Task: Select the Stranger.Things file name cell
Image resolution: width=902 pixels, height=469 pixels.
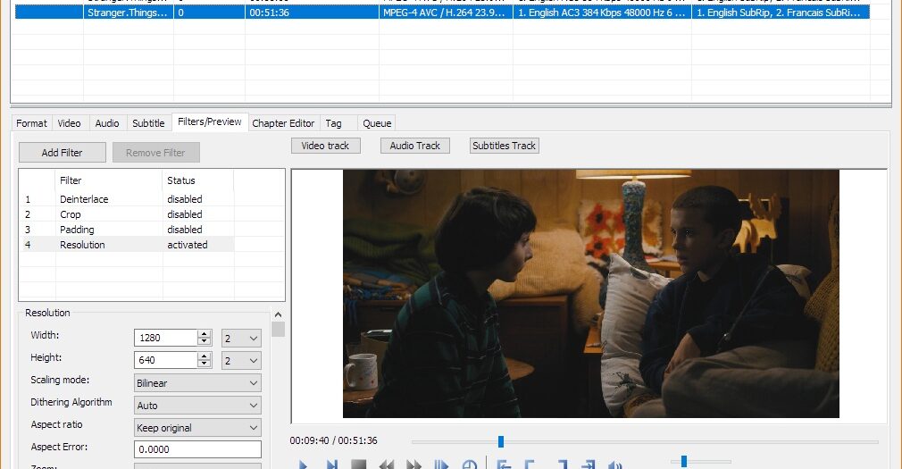Action: (128, 13)
